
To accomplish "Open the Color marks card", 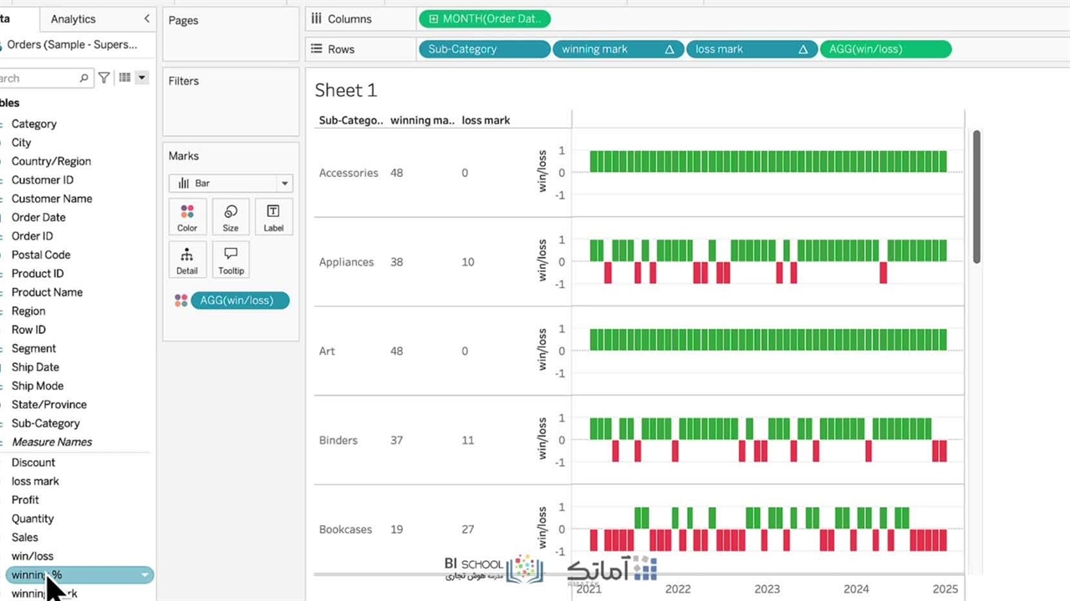I will 187,216.
